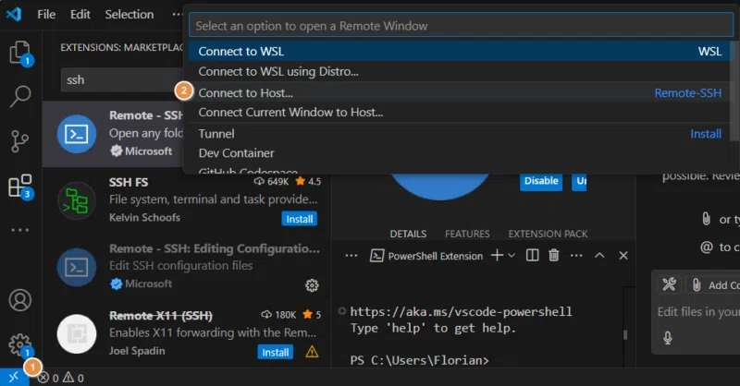Click the microphone icon in chat input
The image size is (740, 386).
(667, 338)
